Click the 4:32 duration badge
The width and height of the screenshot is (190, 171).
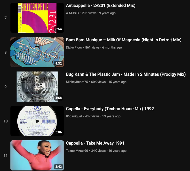click(x=59, y=63)
